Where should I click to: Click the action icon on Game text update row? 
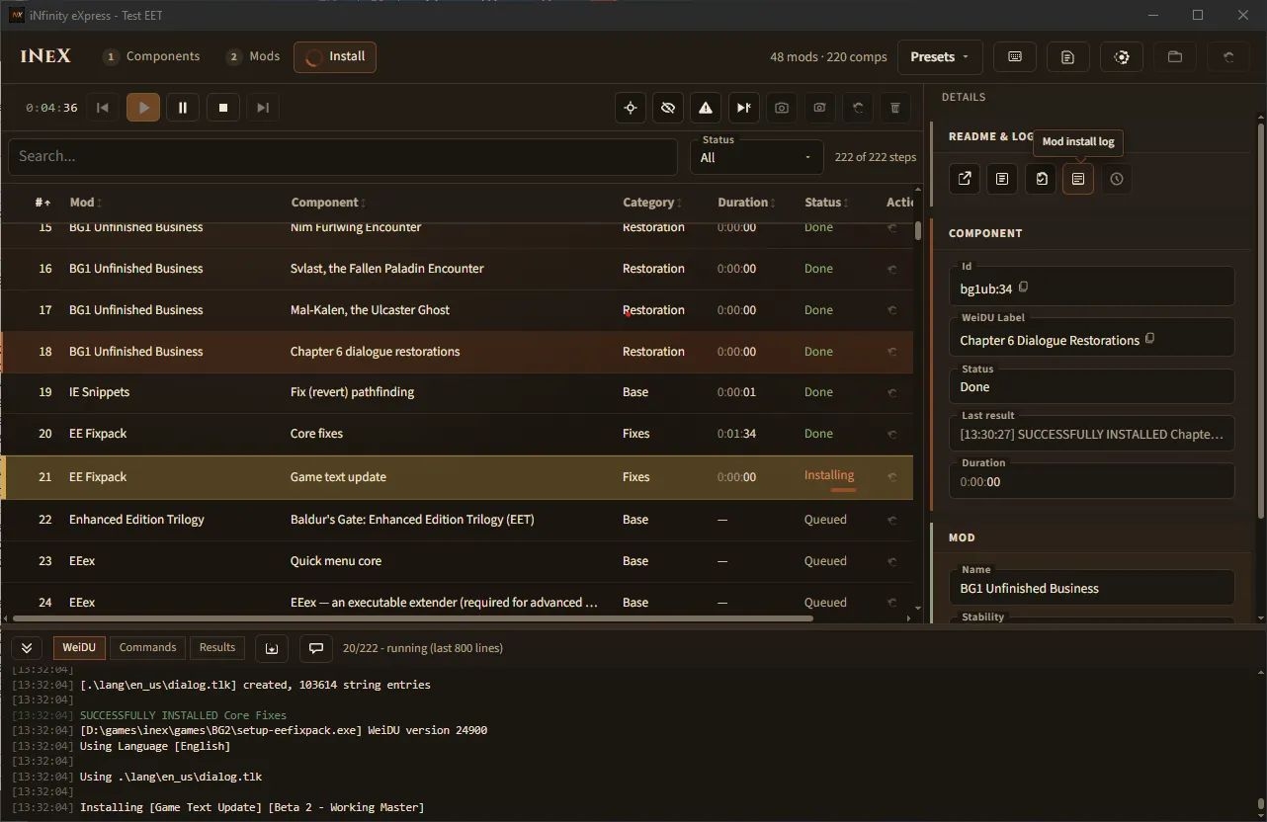[x=892, y=477]
